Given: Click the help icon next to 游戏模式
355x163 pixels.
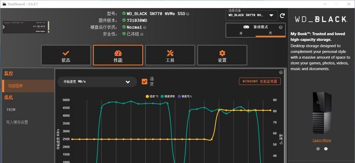Looking at the screenshot, I should pos(281,27).
